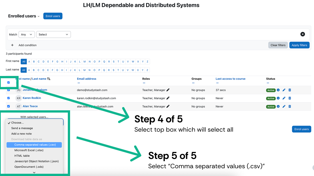Select 'Send a message' option
314x176 pixels.
(x=34, y=128)
